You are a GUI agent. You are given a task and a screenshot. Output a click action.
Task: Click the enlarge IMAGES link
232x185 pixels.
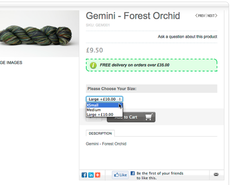[11, 62]
